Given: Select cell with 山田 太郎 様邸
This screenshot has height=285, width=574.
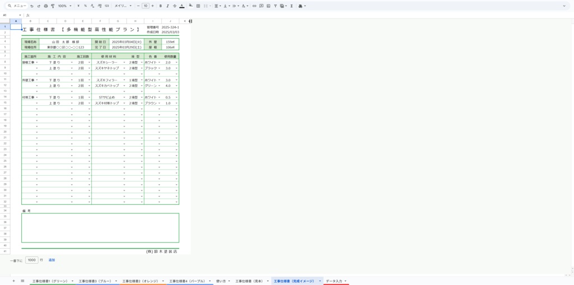Looking at the screenshot, I should pos(66,41).
